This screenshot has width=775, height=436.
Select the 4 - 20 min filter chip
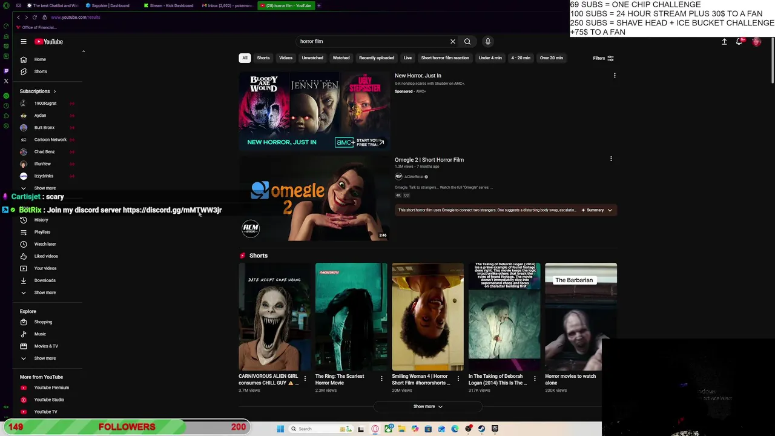(521, 58)
